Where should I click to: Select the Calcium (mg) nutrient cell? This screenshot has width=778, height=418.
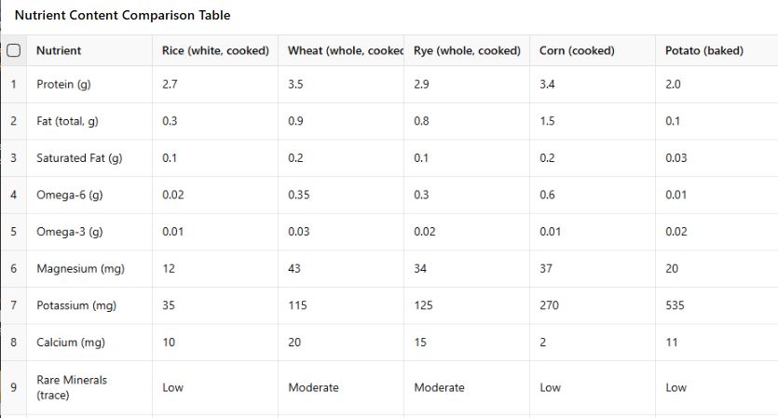pyautogui.click(x=89, y=343)
